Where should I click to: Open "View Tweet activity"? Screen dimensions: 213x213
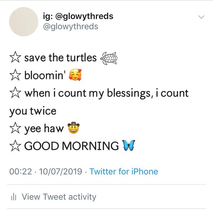tap(59, 196)
